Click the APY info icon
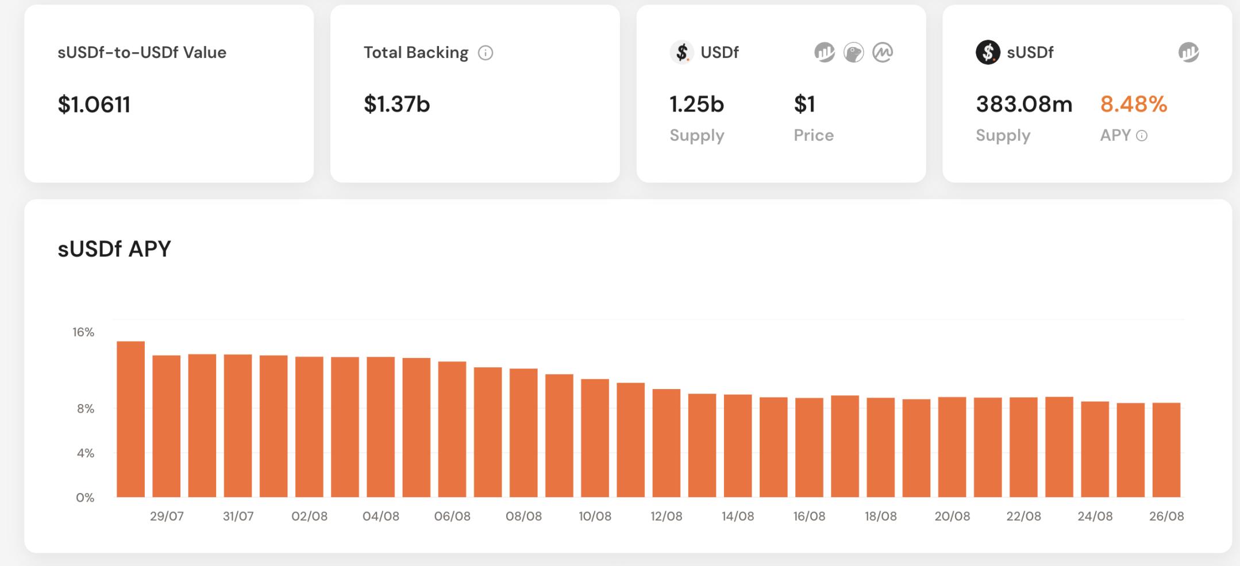This screenshot has height=566, width=1240. pyautogui.click(x=1142, y=136)
